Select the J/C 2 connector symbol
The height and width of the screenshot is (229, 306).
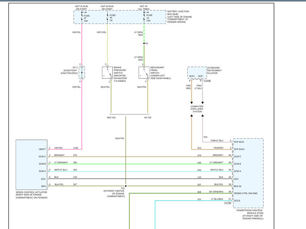82,72
